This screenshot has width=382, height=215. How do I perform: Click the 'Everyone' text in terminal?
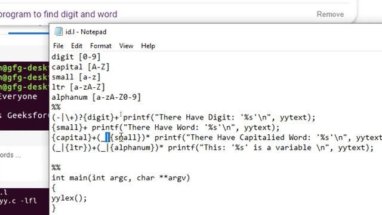[19, 97]
